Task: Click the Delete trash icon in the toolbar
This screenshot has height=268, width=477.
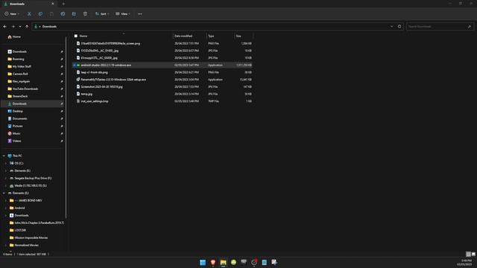Action: point(85,14)
